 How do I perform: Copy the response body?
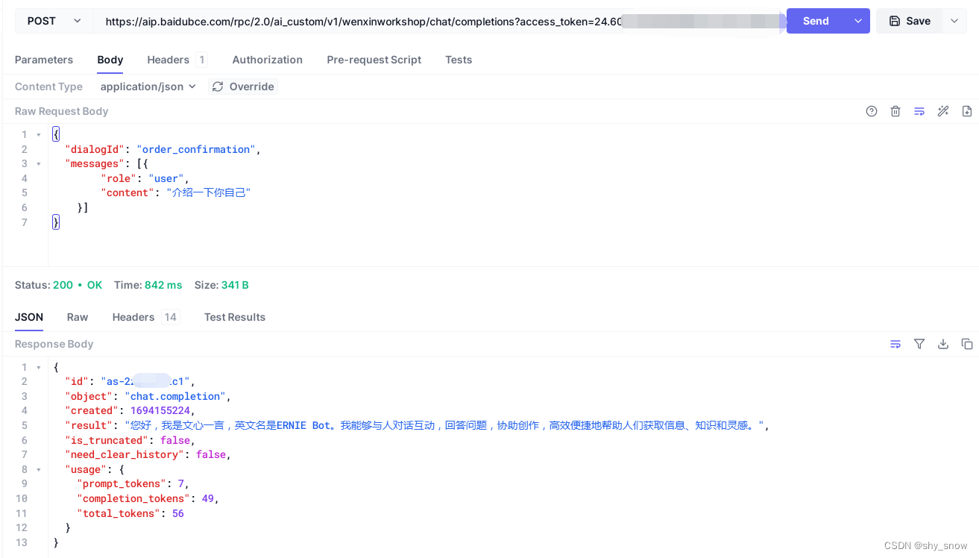[967, 344]
